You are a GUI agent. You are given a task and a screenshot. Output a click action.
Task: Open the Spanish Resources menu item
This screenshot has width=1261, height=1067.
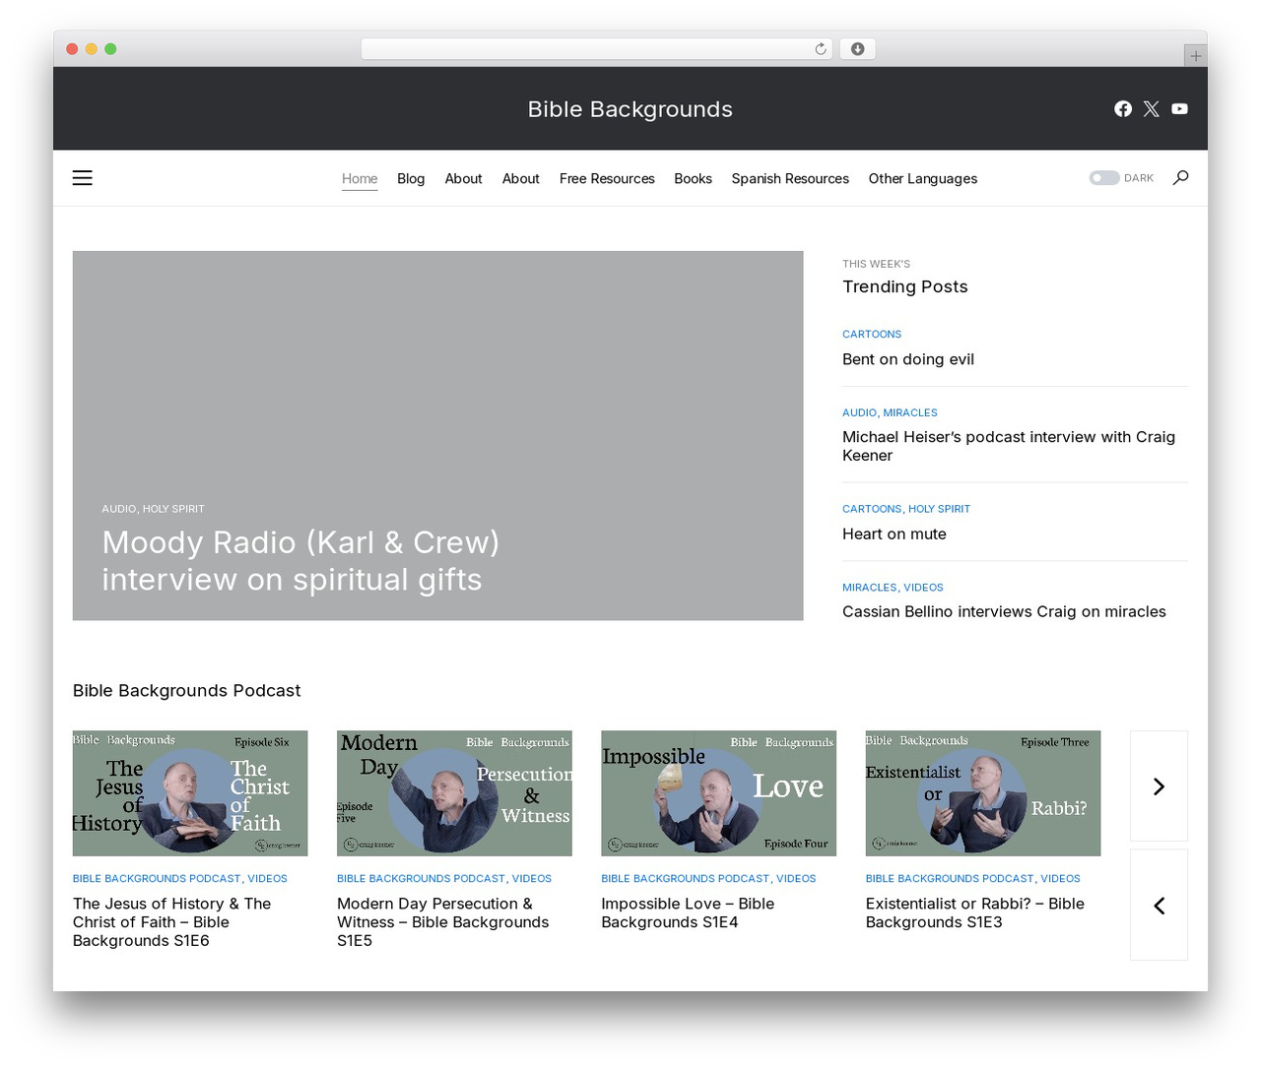pyautogui.click(x=790, y=179)
